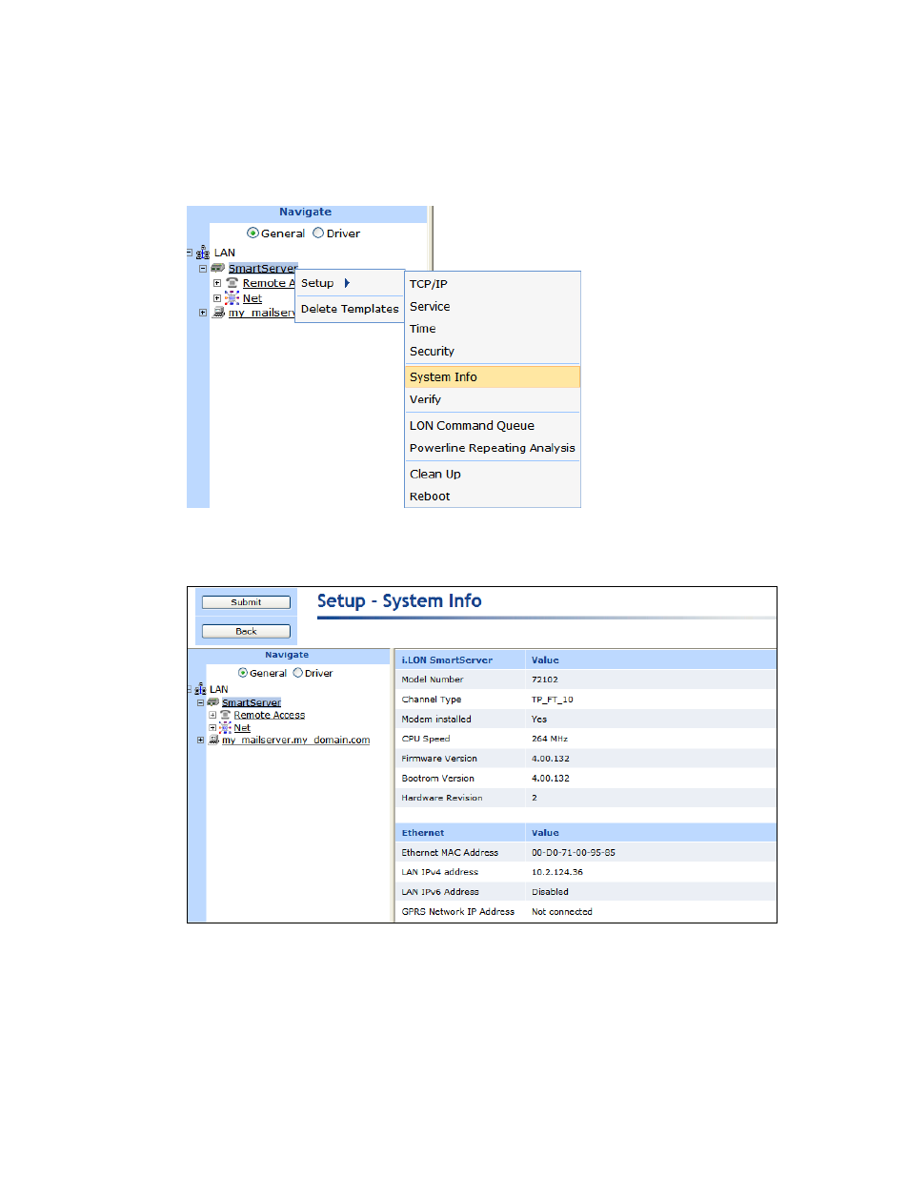The image size is (909, 1177).
Task: Click the Model Number row label
Action: (433, 680)
